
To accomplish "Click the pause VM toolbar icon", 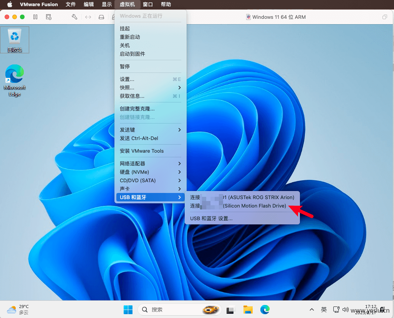I will coord(35,17).
